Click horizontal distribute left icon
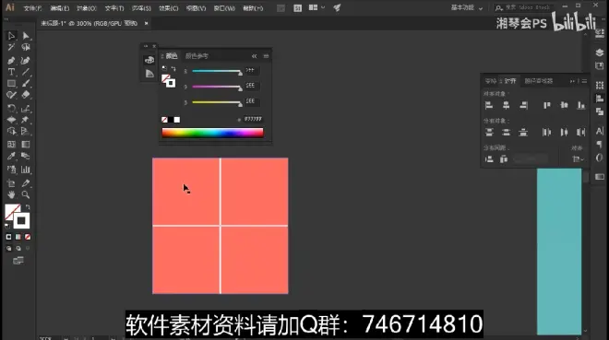The image size is (609, 340). tap(547, 132)
